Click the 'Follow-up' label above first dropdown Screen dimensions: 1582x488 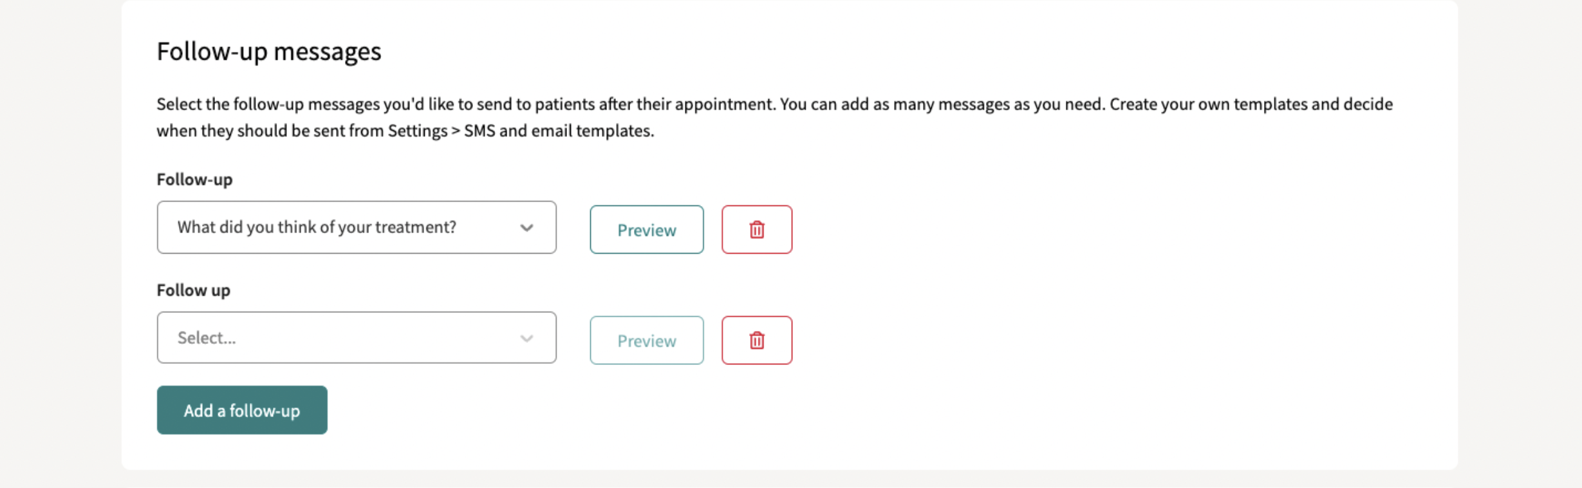(x=194, y=180)
